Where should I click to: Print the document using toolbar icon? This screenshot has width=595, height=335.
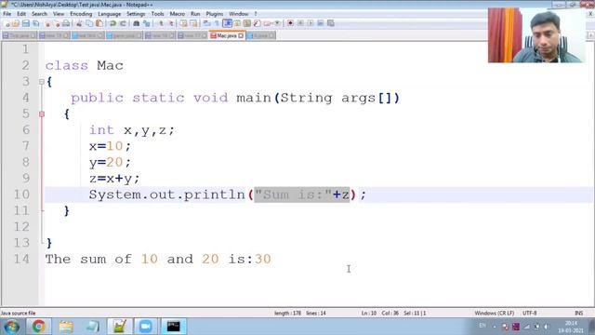[x=66, y=23]
